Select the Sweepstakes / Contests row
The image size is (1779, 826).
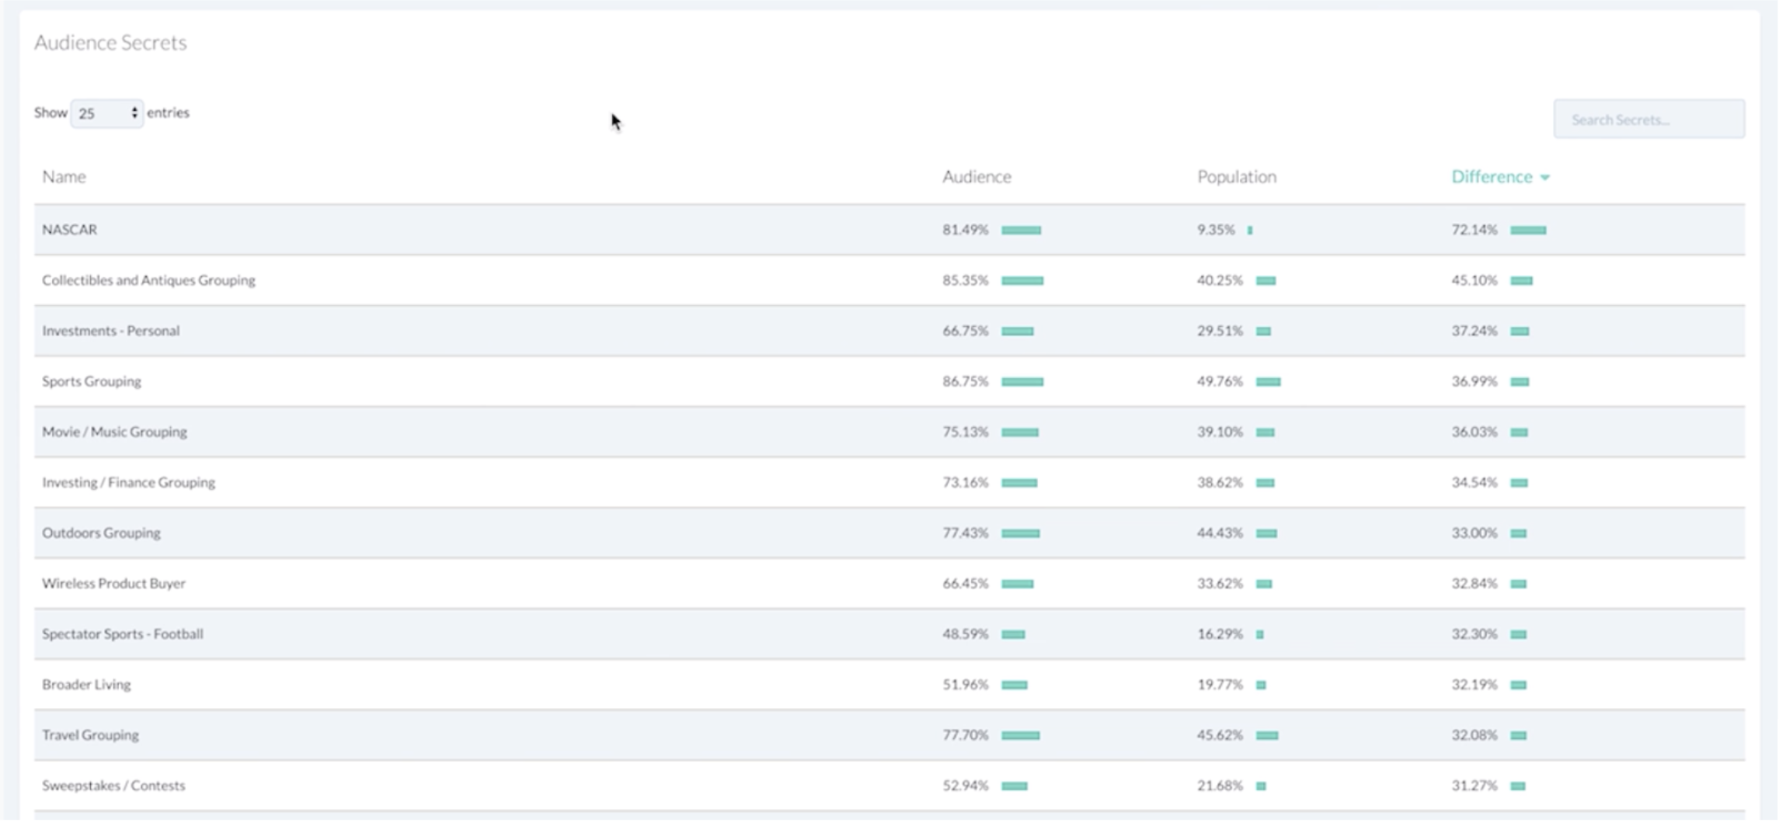113,786
